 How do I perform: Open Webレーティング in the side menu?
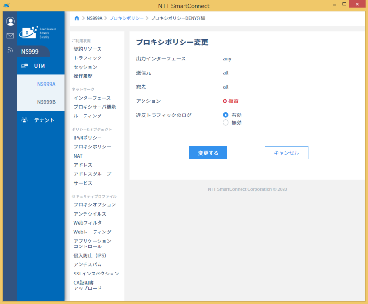click(x=92, y=232)
